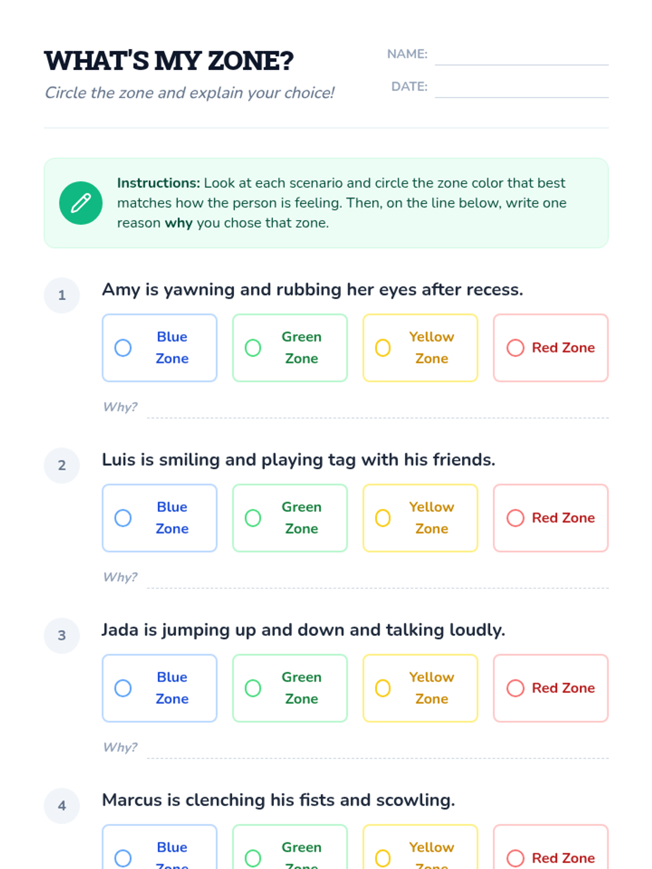Select Blue Zone for Amy's scenario
This screenshot has width=652, height=869.
[x=160, y=348]
